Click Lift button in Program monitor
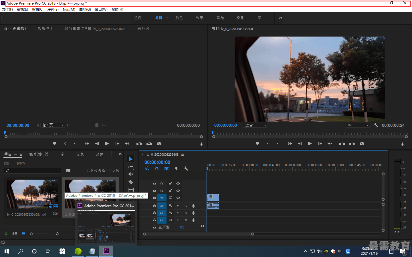This screenshot has height=257, width=412. [342, 144]
